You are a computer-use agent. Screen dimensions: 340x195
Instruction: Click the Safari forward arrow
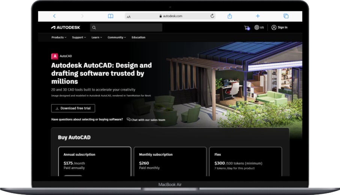tap(82, 16)
